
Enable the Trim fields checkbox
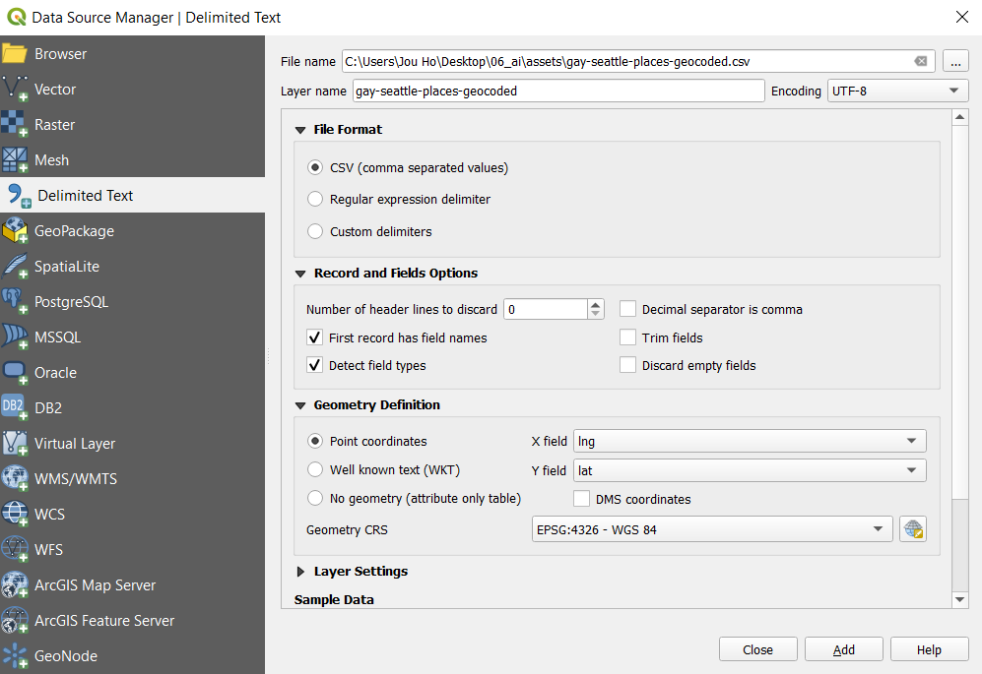pos(627,337)
